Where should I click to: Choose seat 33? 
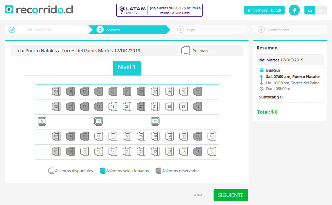point(169,151)
